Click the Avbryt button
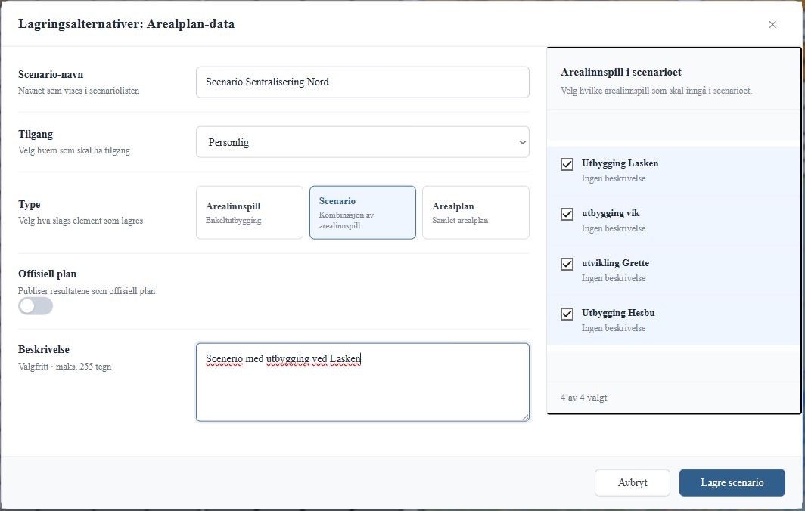805x511 pixels. [x=632, y=483]
